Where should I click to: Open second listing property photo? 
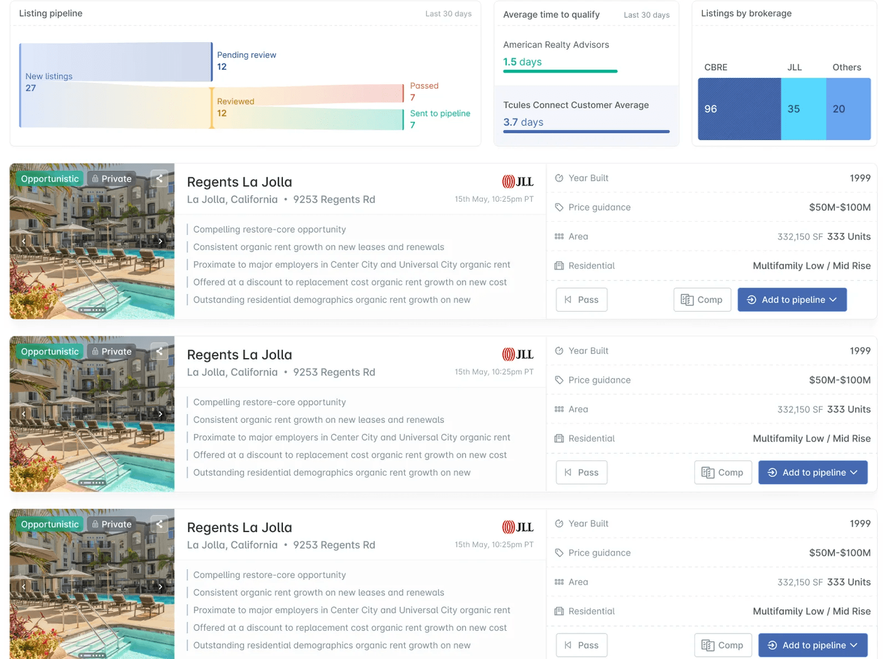[92, 414]
